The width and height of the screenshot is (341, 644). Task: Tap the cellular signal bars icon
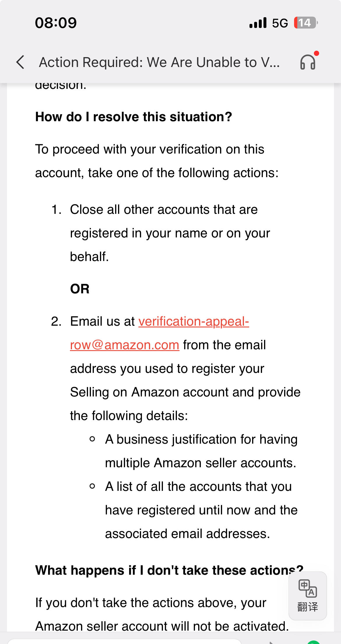click(x=258, y=23)
